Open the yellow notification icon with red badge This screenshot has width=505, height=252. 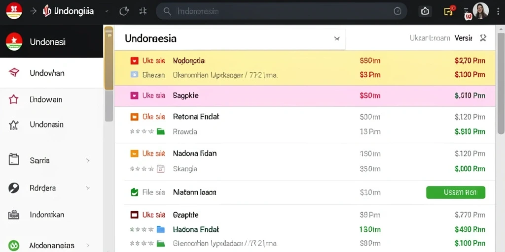point(449,11)
